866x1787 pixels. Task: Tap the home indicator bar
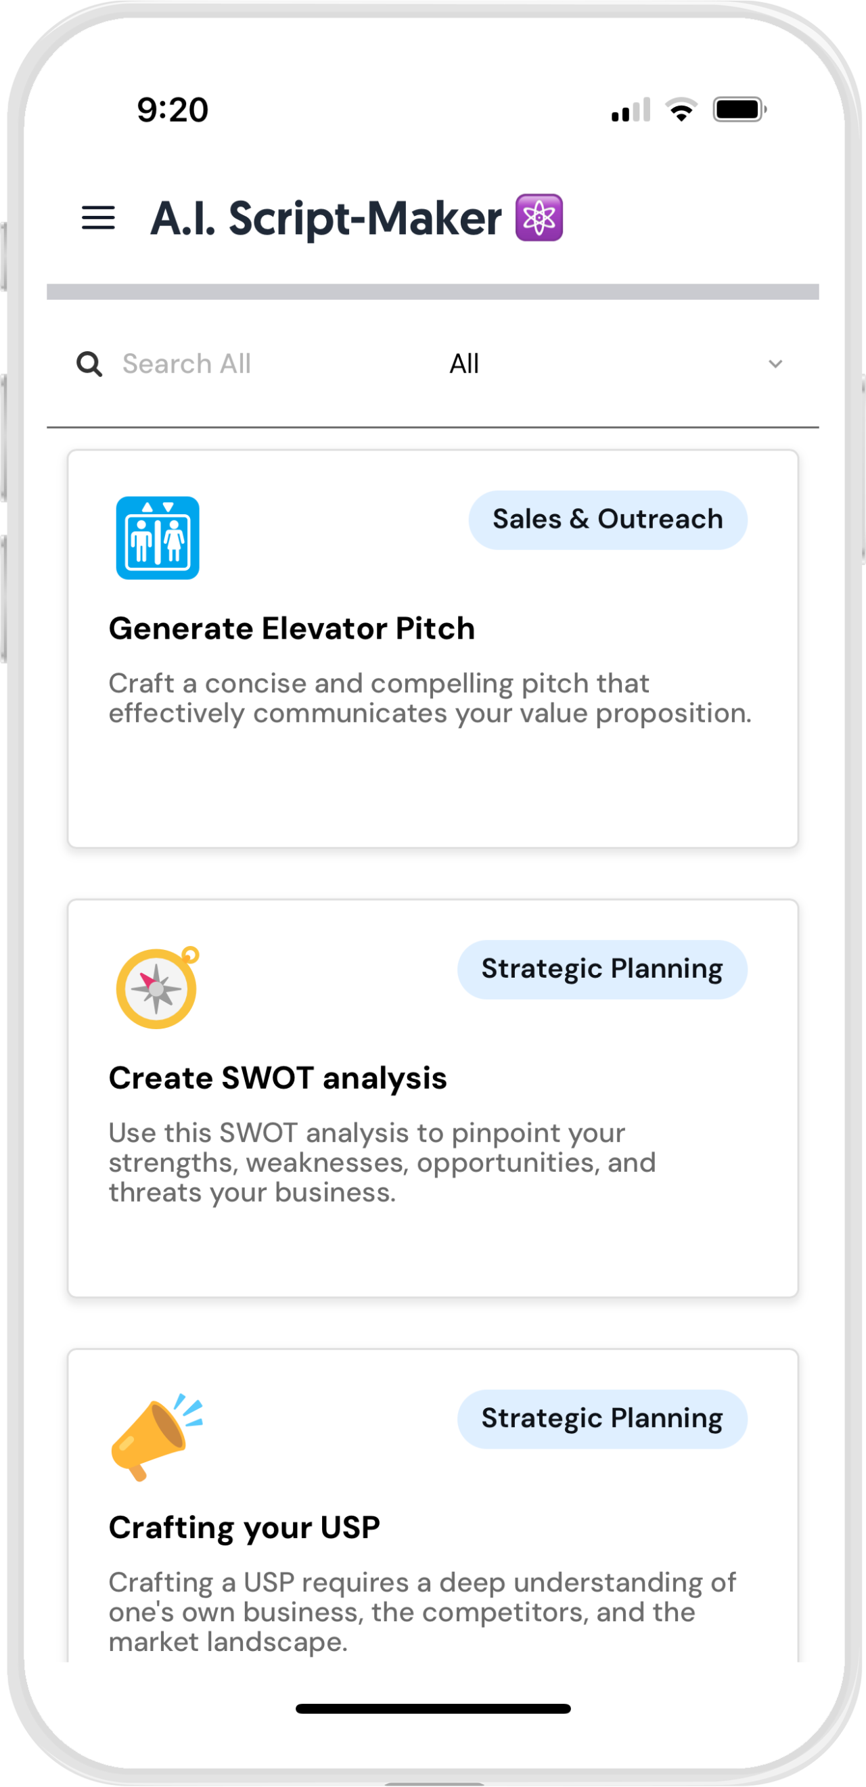tap(433, 1709)
